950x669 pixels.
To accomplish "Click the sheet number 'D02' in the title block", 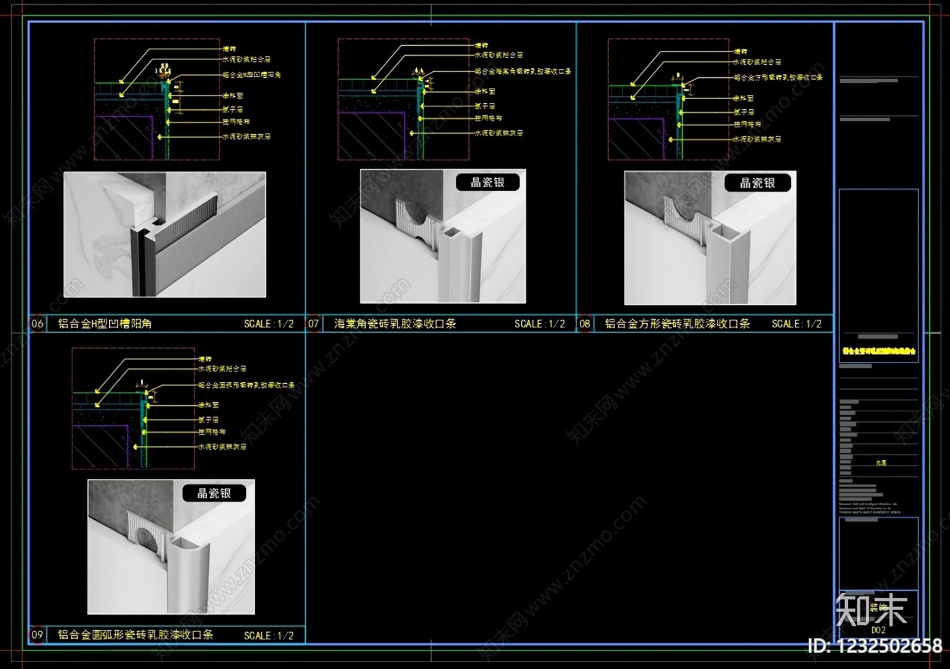I will 879,630.
